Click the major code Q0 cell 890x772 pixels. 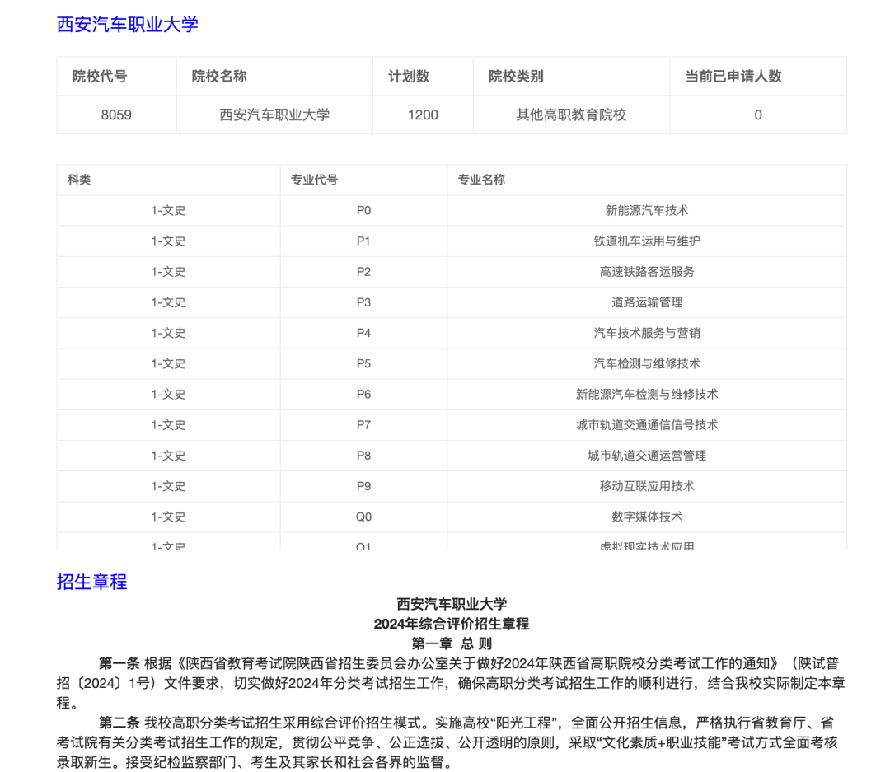(x=363, y=517)
